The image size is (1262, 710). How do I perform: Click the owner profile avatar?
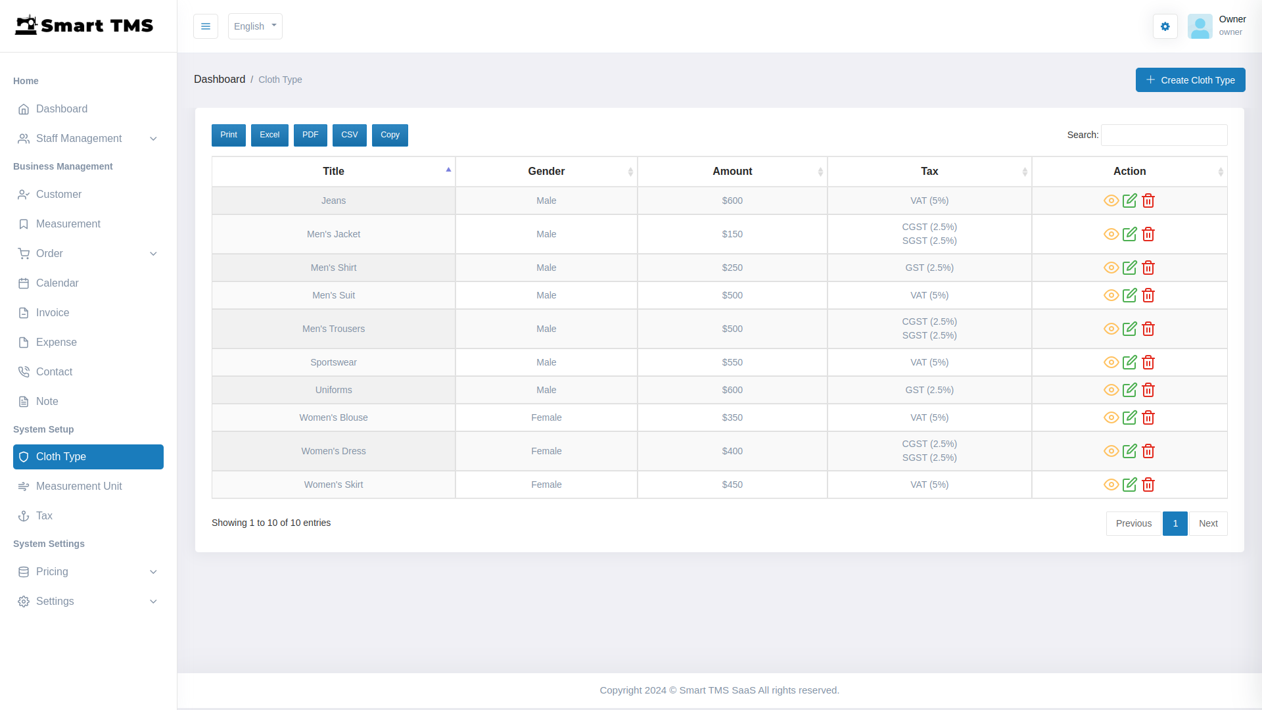point(1200,26)
